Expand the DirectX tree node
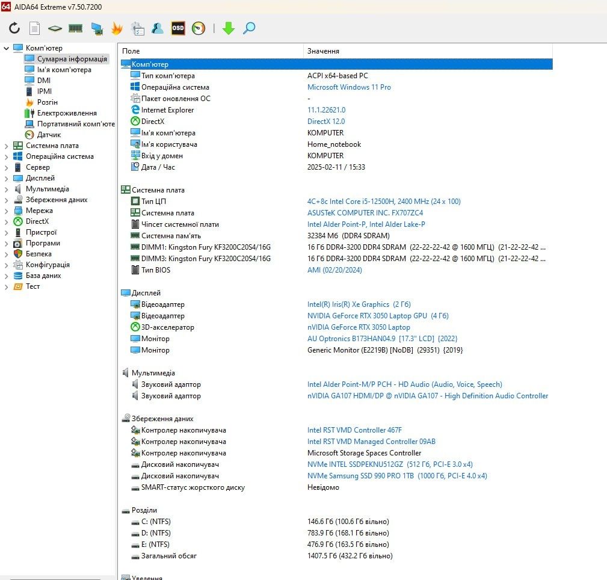The image size is (607, 580). 6,222
